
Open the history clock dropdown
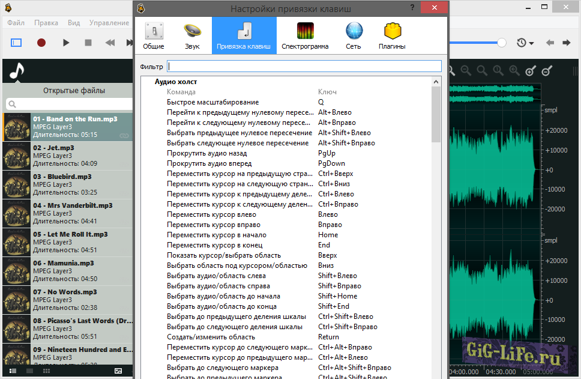coord(524,43)
